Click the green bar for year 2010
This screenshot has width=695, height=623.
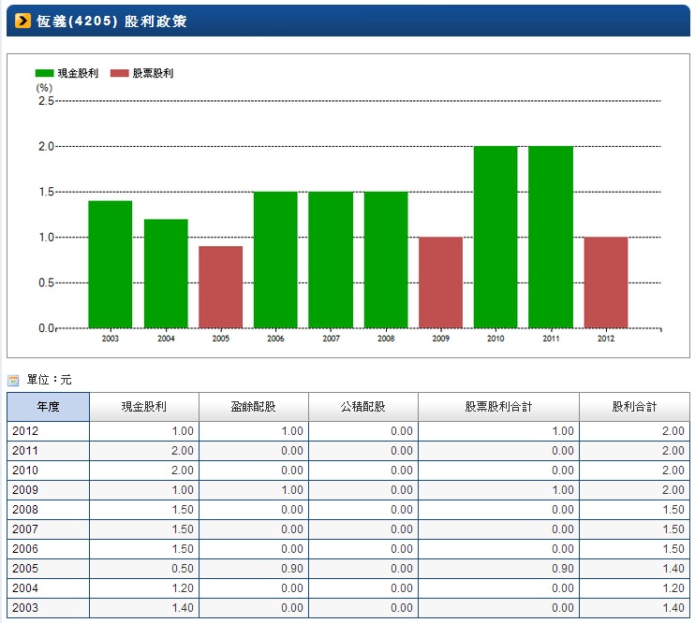pyautogui.click(x=495, y=237)
